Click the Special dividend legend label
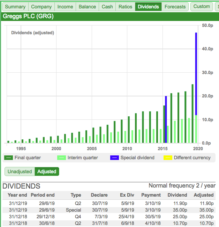219x227 pixels. point(137,158)
